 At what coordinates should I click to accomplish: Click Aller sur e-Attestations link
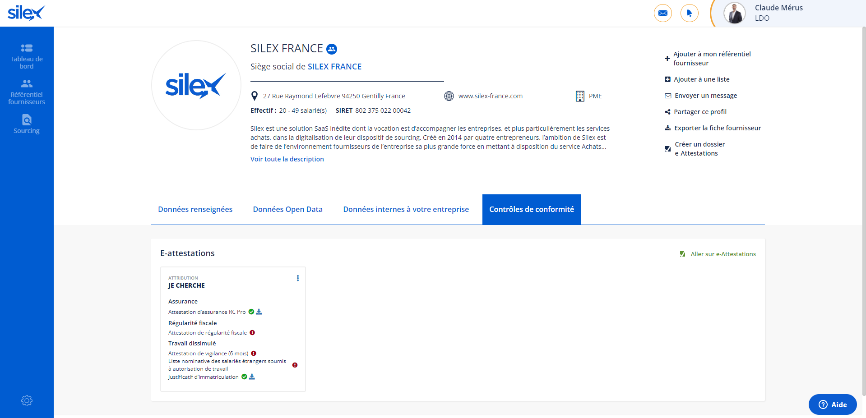click(722, 254)
